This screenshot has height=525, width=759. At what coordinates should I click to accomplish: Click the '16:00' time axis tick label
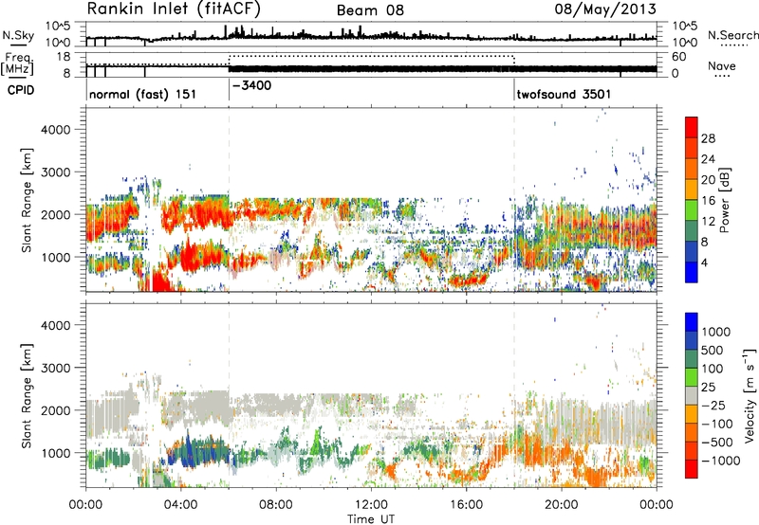(466, 505)
